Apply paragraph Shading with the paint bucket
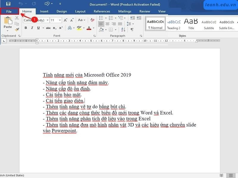The width and height of the screenshot is (238, 178). pos(101,29)
